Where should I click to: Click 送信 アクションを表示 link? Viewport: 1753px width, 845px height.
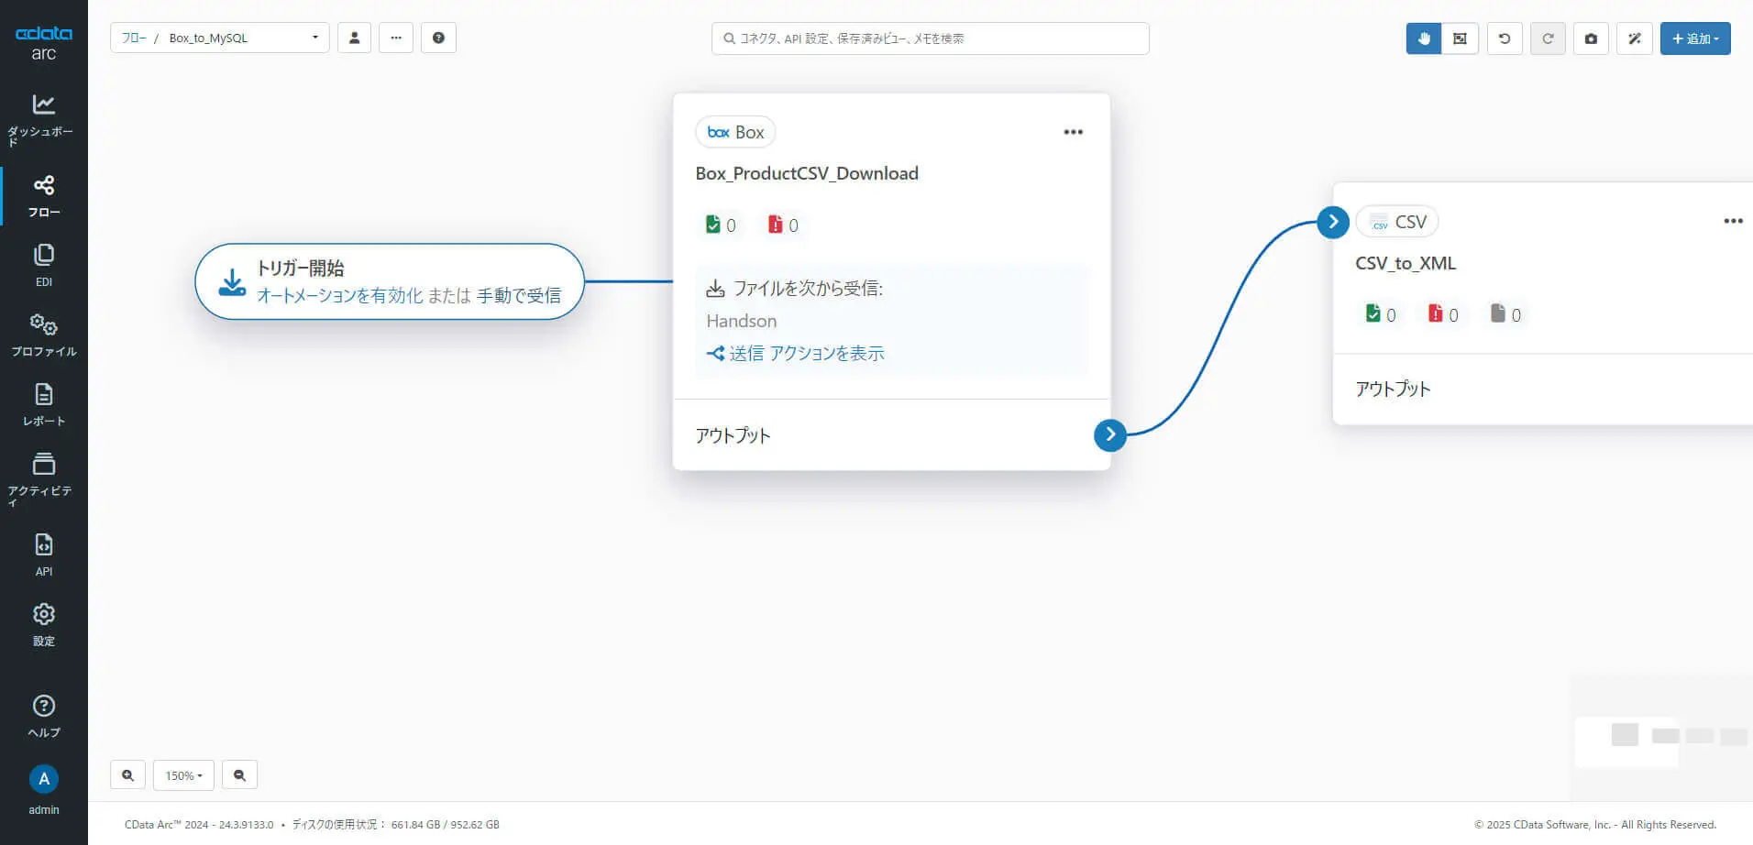point(796,353)
